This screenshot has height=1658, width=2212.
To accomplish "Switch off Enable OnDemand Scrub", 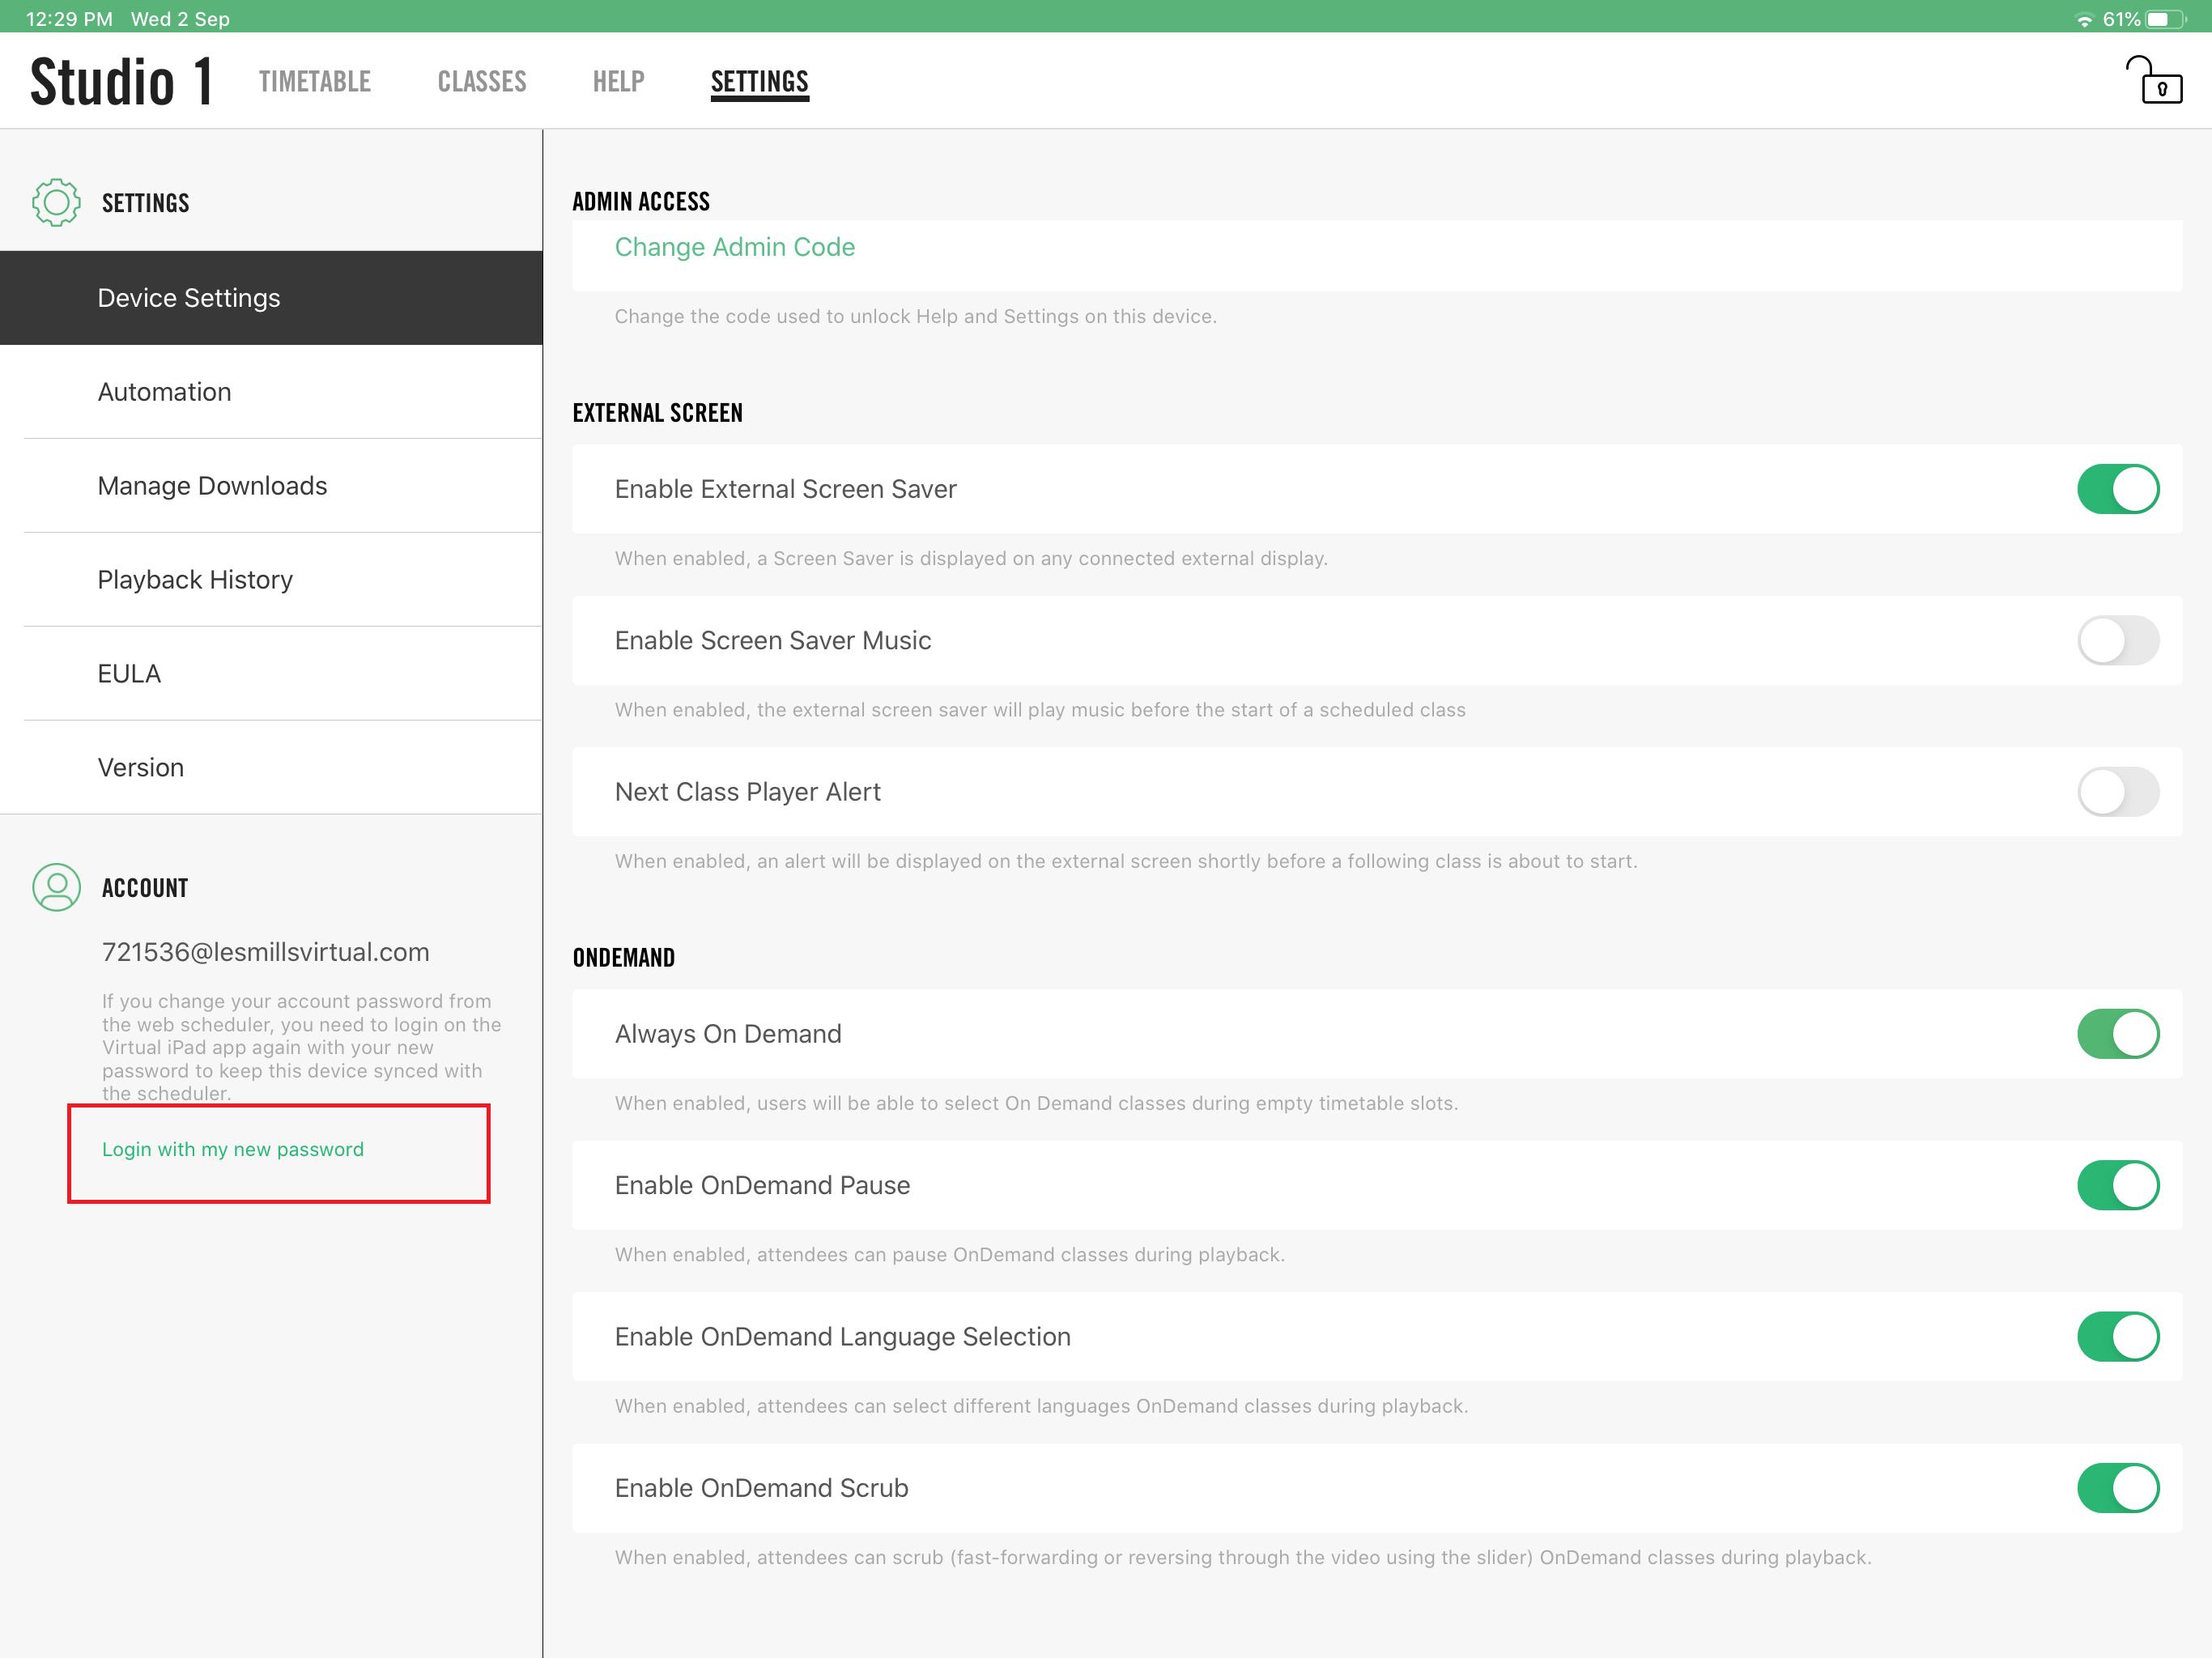I will click(2117, 1488).
